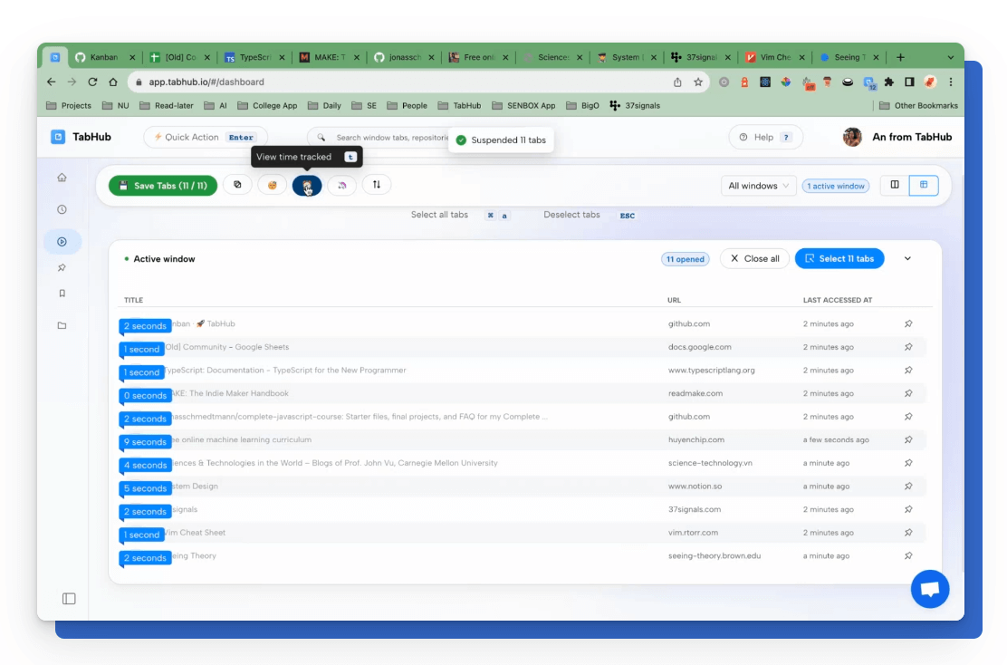Open the active tabs play icon in sidebar

pyautogui.click(x=62, y=242)
